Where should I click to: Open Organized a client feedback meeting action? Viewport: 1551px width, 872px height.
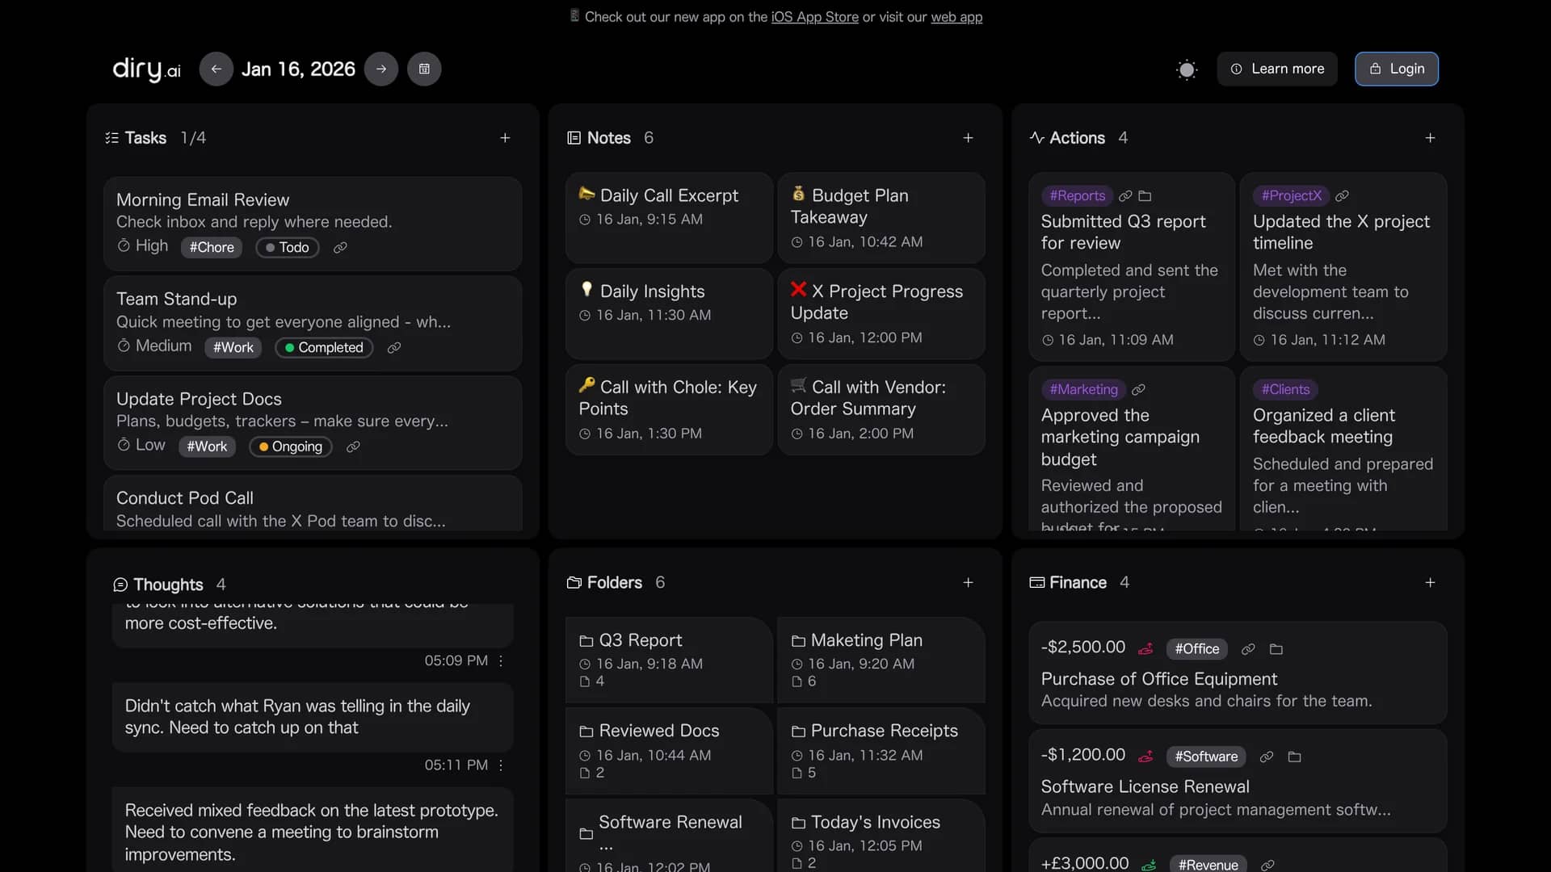(x=1343, y=449)
